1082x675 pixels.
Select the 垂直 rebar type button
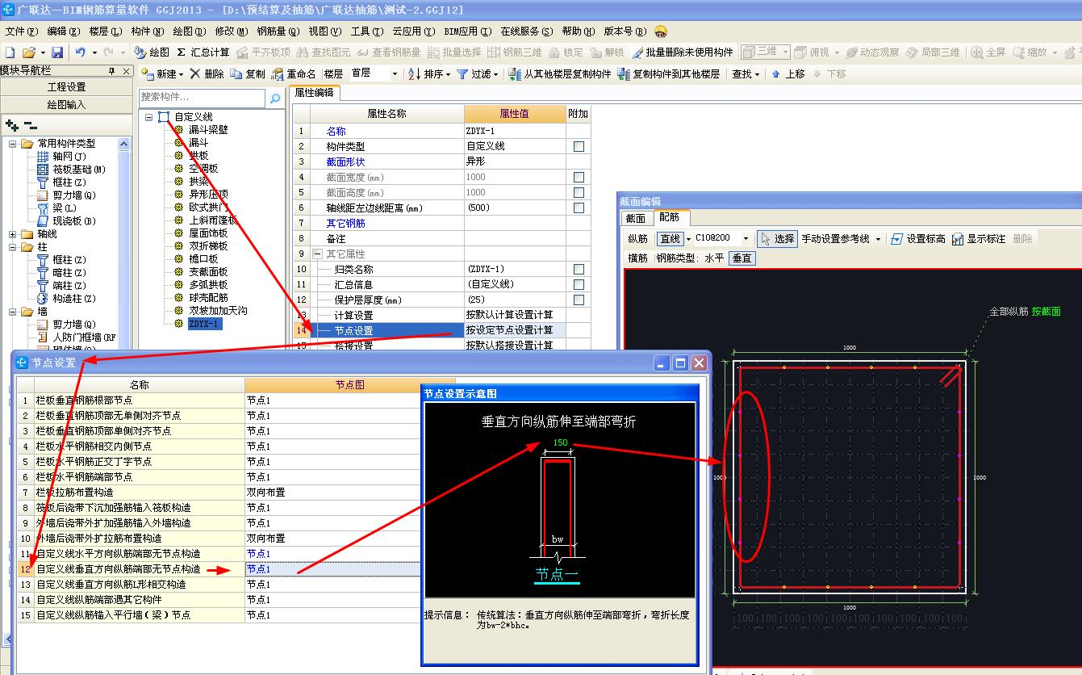coord(742,258)
